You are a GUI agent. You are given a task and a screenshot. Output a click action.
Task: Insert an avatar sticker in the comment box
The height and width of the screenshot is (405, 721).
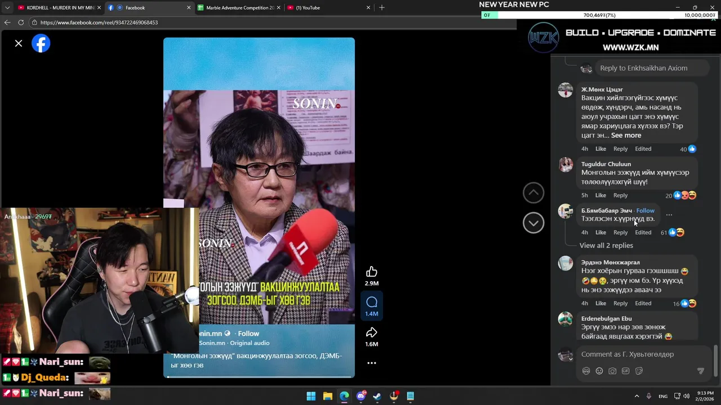point(586,371)
